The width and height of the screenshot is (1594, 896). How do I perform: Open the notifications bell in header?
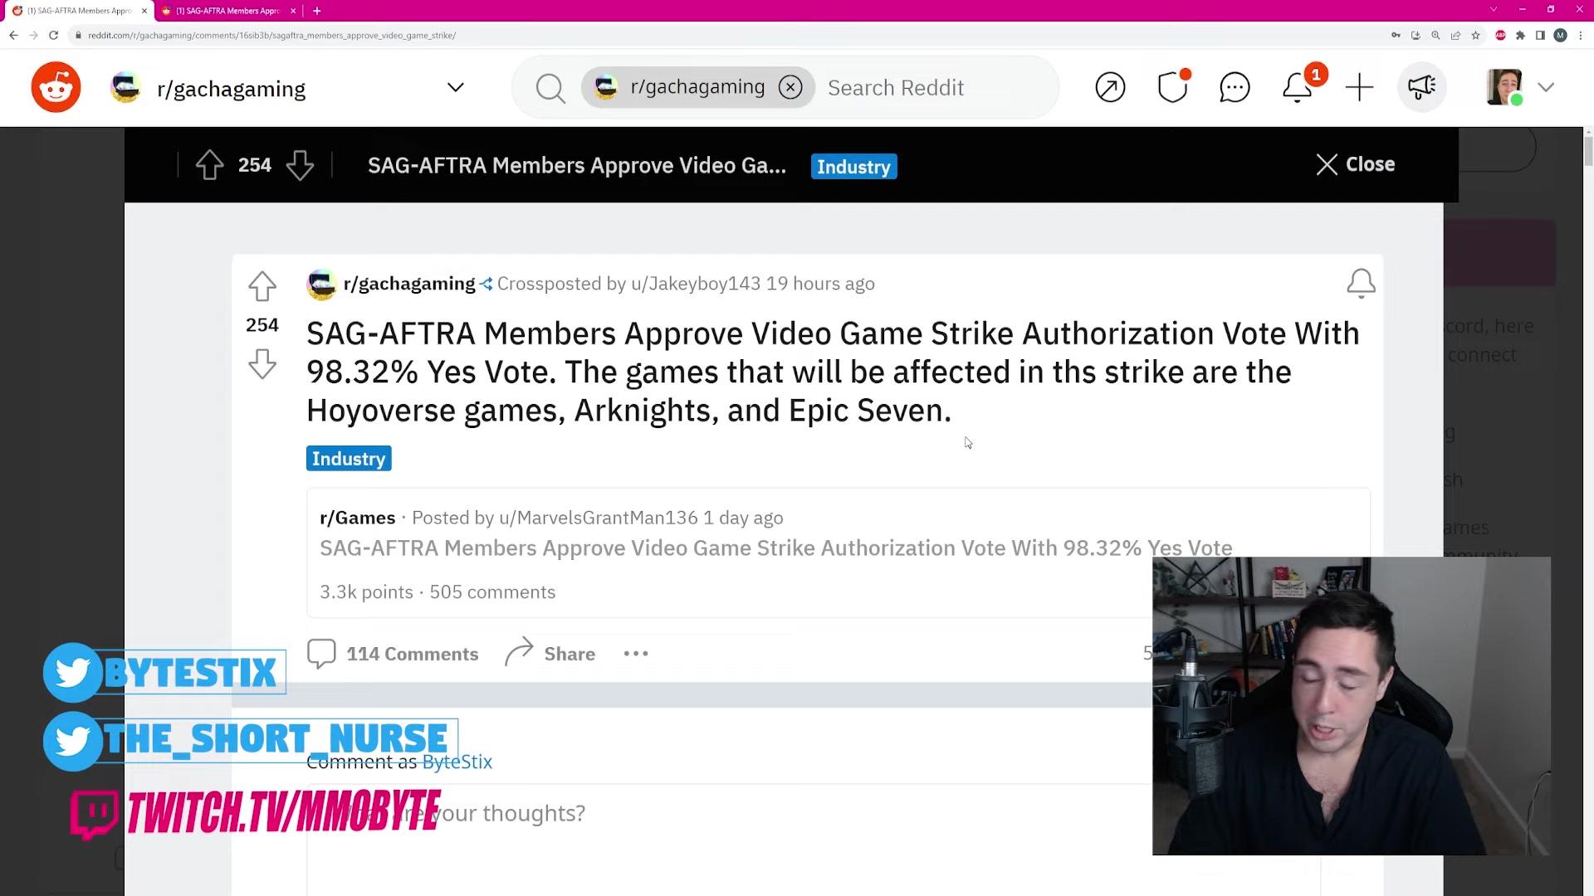(x=1298, y=87)
